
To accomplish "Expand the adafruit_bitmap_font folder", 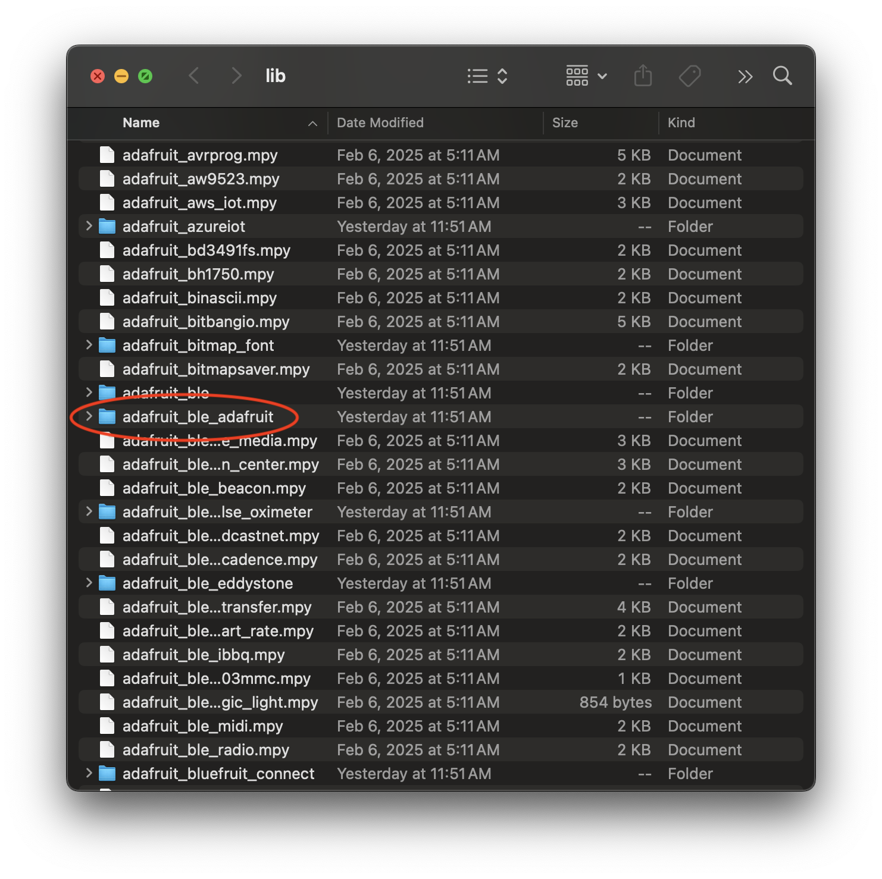I will 89,345.
